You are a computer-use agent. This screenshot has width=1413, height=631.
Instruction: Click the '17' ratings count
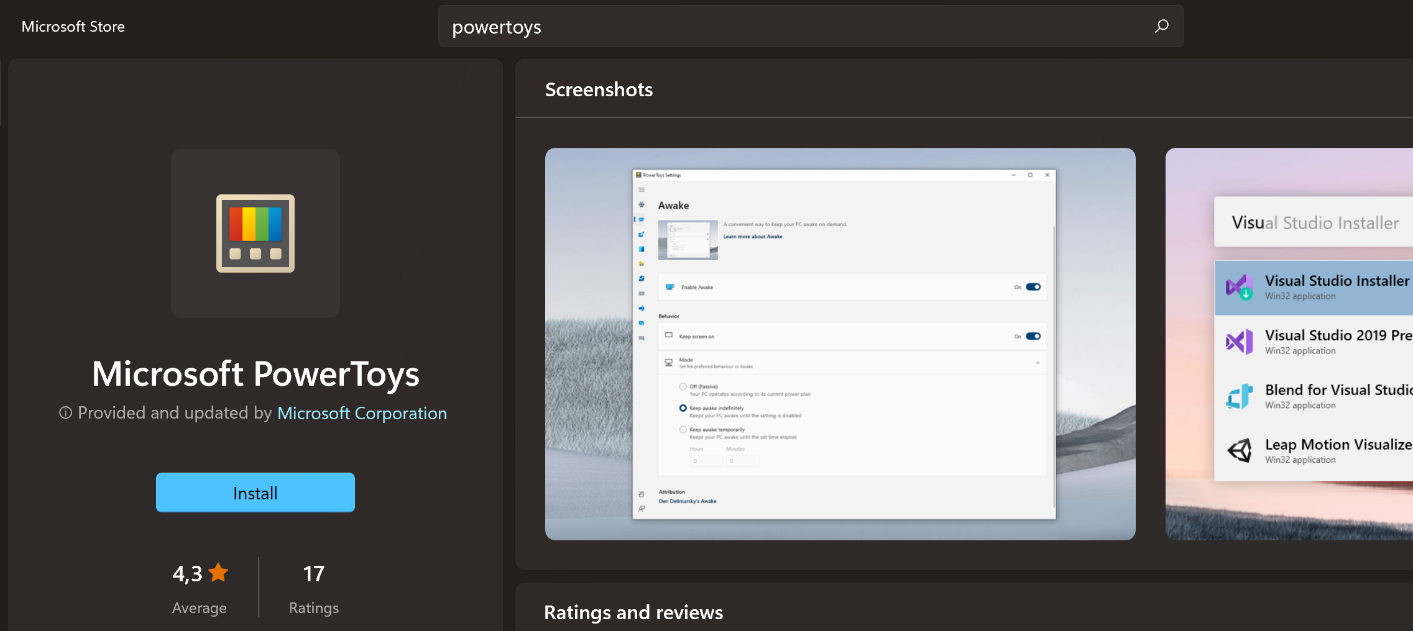point(313,573)
